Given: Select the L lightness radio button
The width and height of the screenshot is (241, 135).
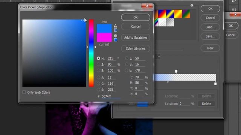Looking at the screenshot, I should click(x=127, y=58).
